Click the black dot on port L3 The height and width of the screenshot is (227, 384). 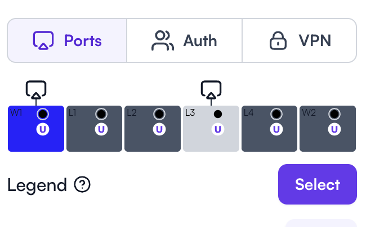[x=218, y=114]
